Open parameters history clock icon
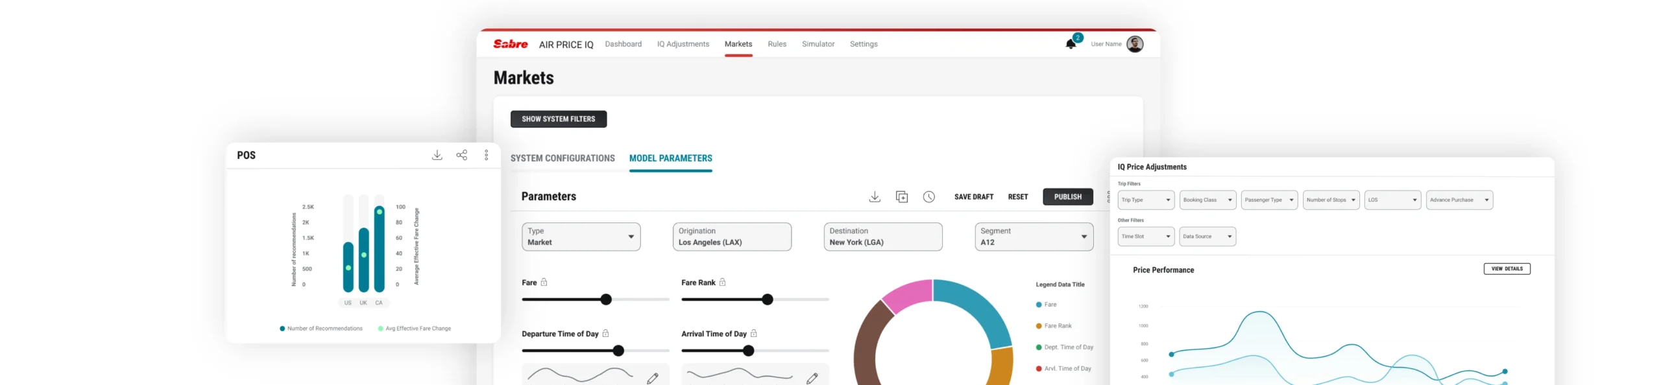The height and width of the screenshot is (385, 1661). (x=928, y=197)
